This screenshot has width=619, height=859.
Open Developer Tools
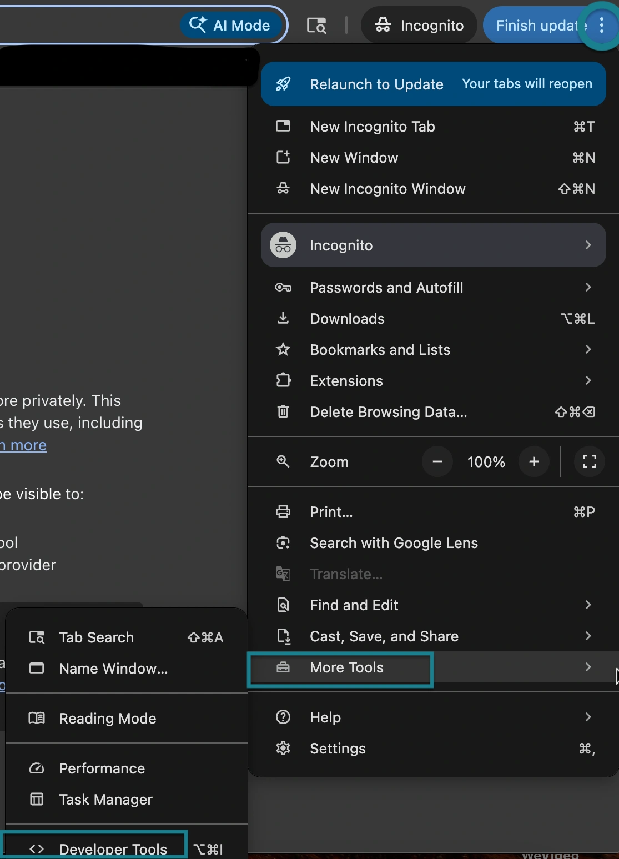click(x=127, y=848)
